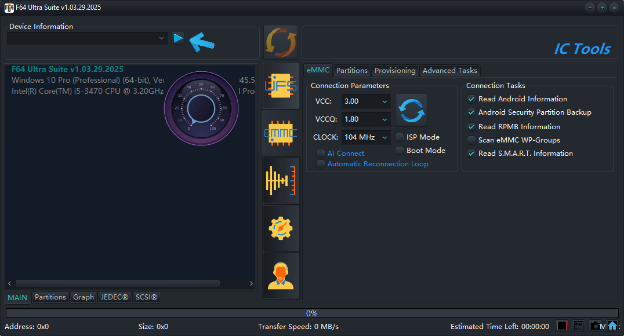Click the home icon in the status bar
624x336 pixels.
tap(613, 326)
